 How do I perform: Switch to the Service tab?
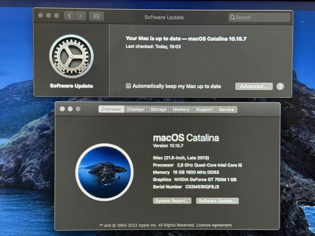[227, 109]
